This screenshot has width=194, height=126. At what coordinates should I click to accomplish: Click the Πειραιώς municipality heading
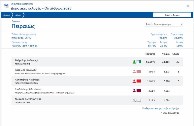coord(23,26)
